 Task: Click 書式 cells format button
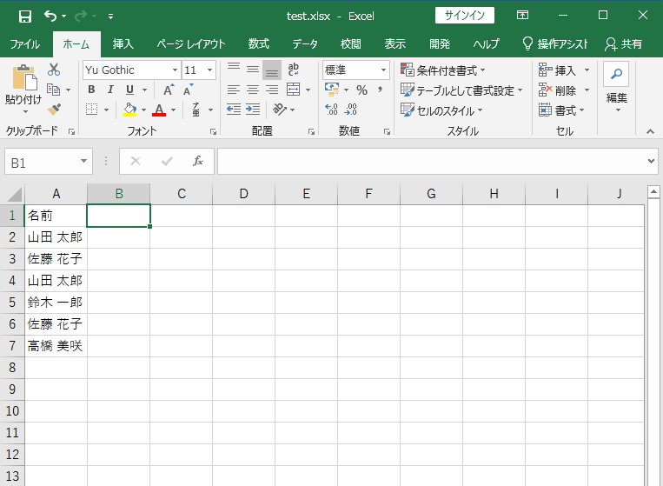561,110
